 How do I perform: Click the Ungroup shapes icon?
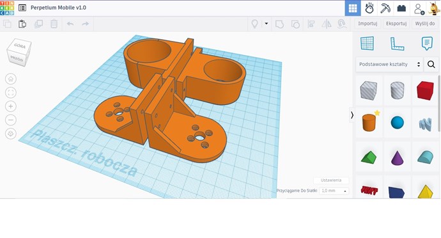pyautogui.click(x=295, y=24)
